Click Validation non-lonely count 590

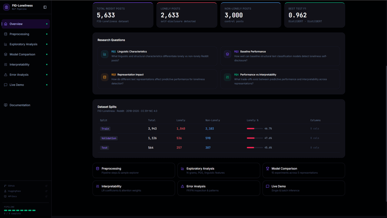point(208,138)
